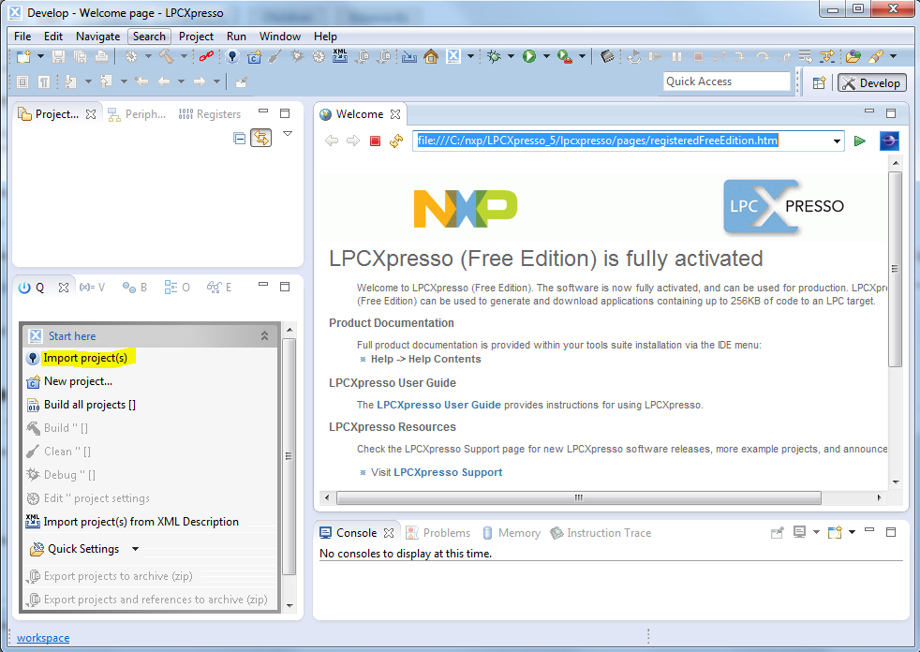Visit the LPCXpresso Support link

coord(448,472)
